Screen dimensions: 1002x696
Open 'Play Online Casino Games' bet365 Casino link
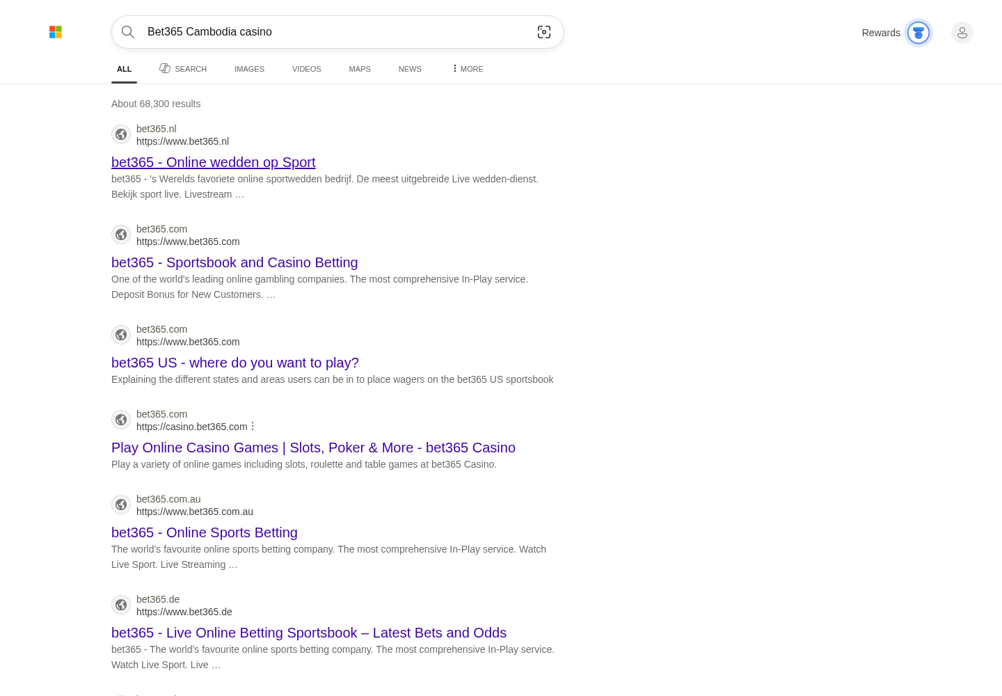click(313, 448)
